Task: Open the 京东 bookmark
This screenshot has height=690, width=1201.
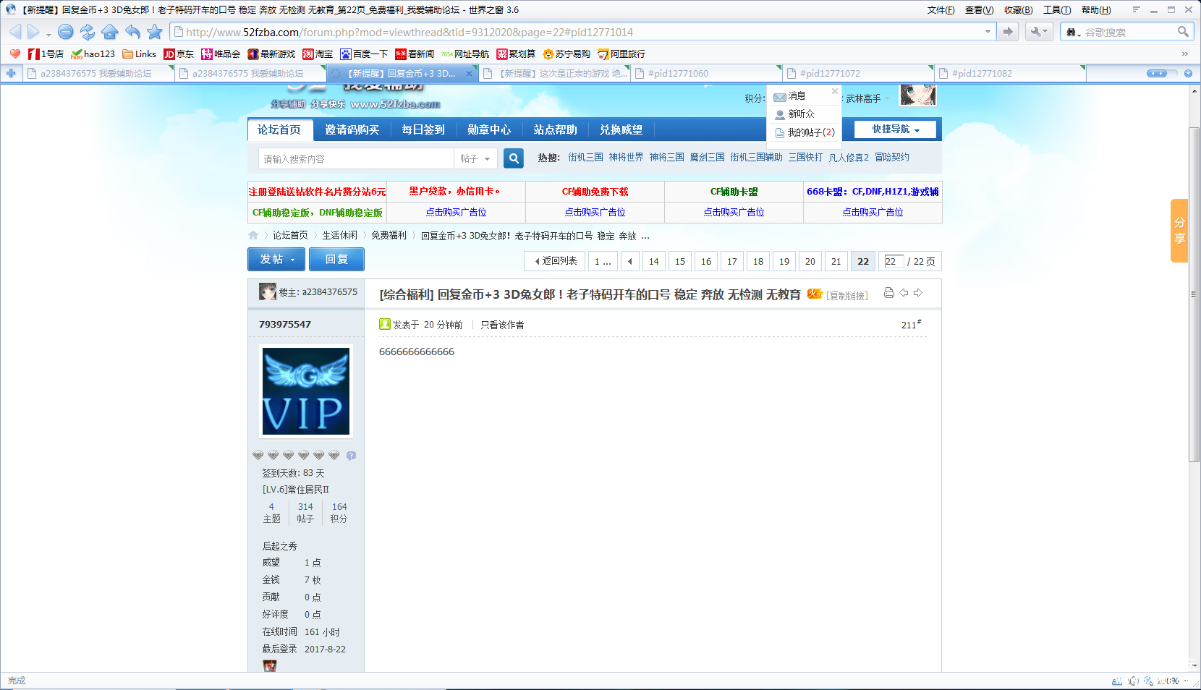Action: 179,54
